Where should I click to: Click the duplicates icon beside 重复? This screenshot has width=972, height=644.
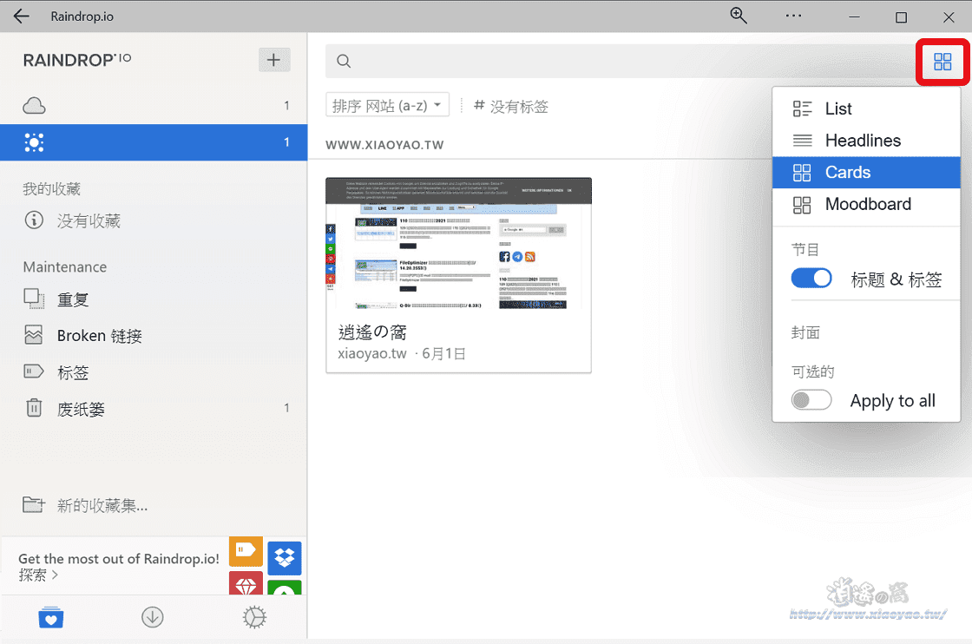(x=34, y=299)
